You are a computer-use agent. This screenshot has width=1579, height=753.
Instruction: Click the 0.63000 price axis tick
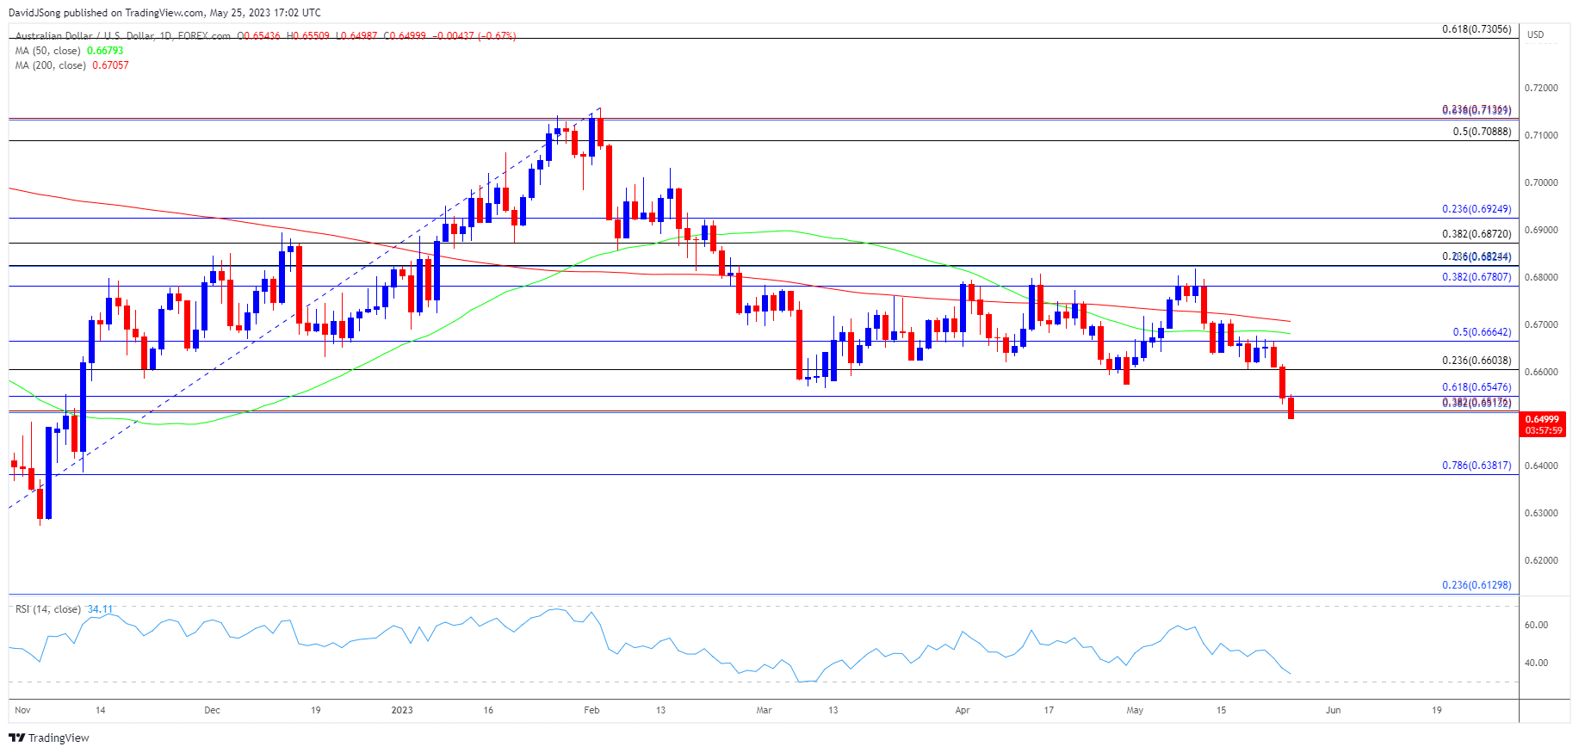point(1541,513)
